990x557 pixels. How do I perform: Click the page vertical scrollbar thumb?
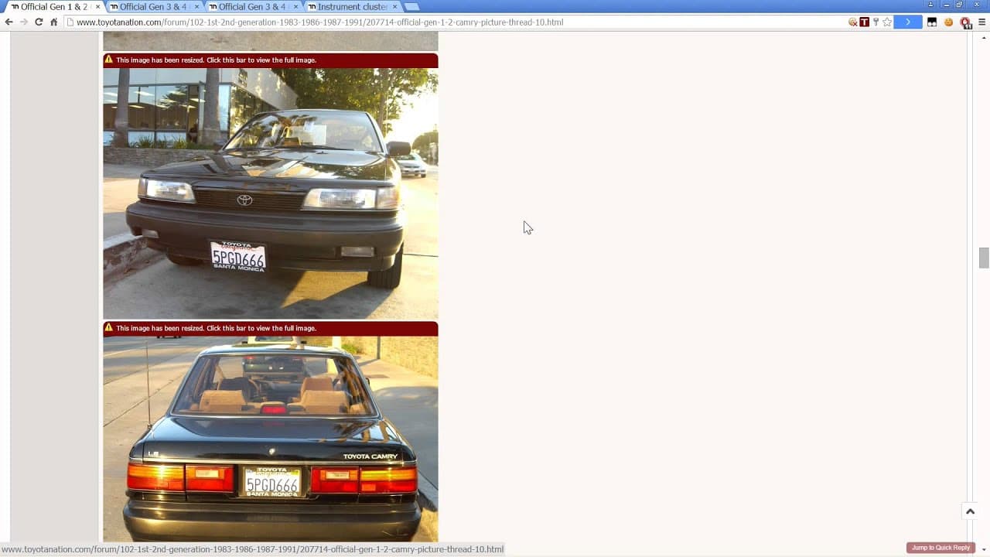pos(984,258)
